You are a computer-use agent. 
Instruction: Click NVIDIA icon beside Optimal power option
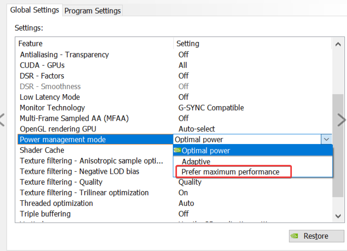[177, 150]
